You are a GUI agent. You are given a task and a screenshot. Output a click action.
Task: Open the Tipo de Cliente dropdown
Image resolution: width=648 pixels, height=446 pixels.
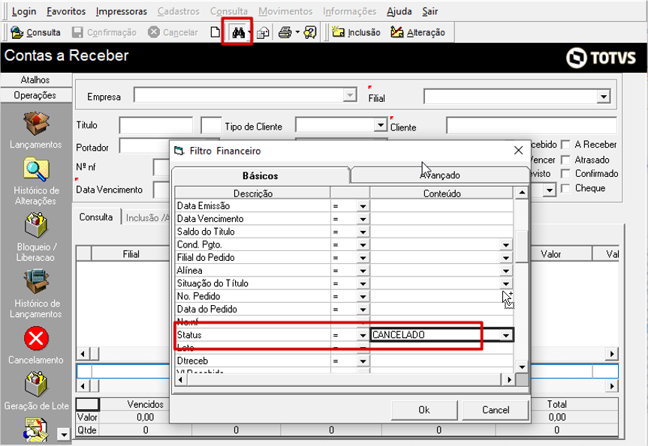coord(380,124)
